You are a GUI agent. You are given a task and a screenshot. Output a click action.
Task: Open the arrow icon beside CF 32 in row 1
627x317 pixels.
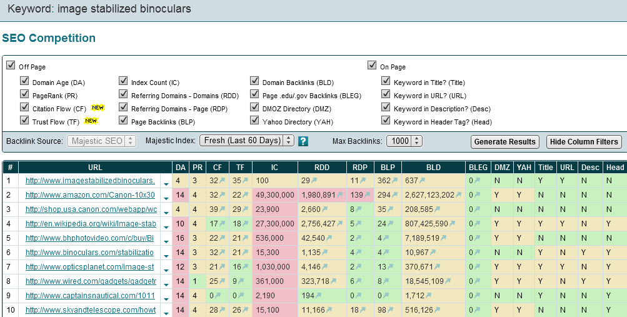[x=223, y=181]
